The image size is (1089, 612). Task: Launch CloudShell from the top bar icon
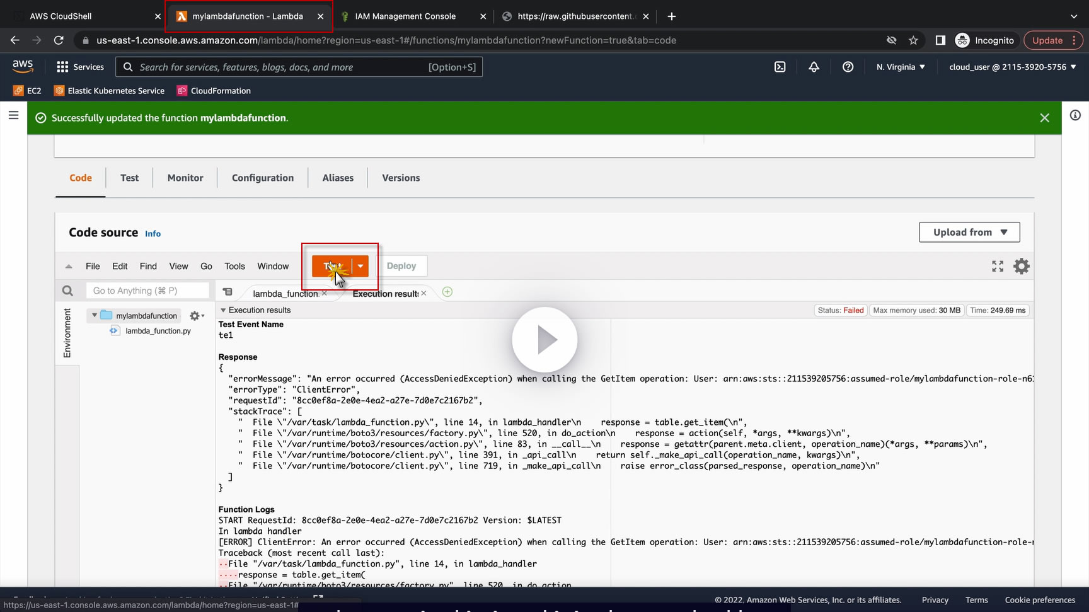(780, 67)
